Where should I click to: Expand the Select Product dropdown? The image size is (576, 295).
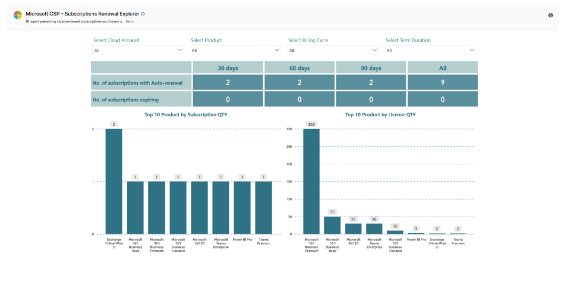(x=236, y=50)
